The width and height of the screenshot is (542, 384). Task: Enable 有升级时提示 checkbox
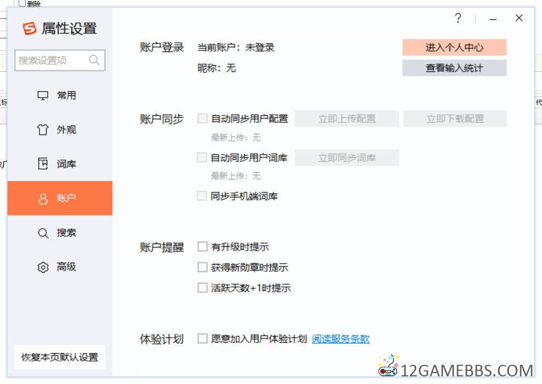(x=202, y=247)
